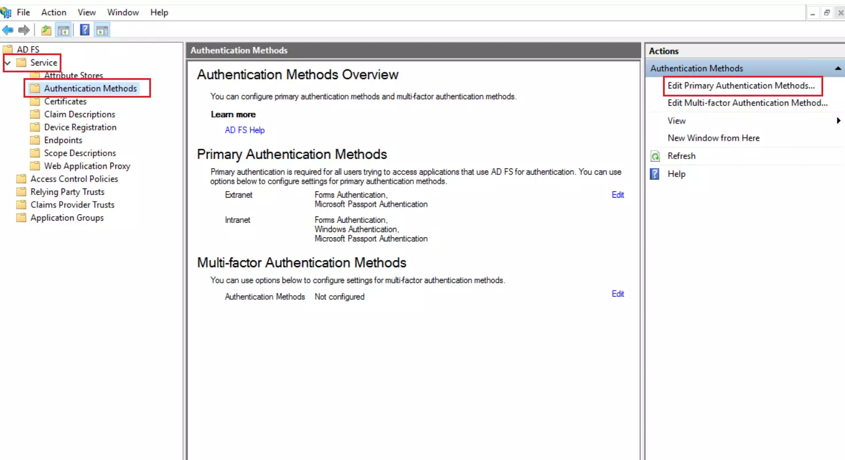
Task: Select Authentication Methods in the tree
Action: point(91,88)
